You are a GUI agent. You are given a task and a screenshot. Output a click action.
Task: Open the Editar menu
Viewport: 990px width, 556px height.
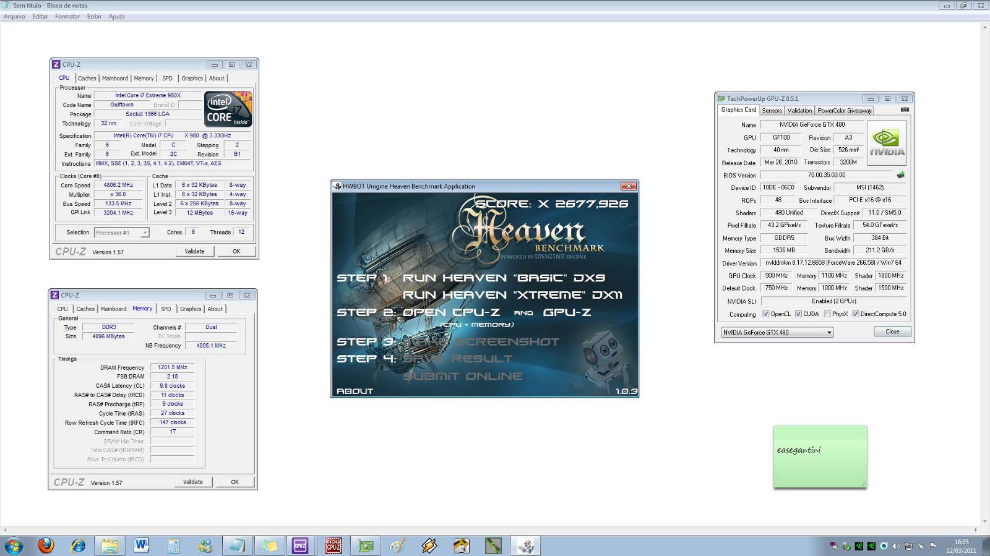pyautogui.click(x=40, y=17)
